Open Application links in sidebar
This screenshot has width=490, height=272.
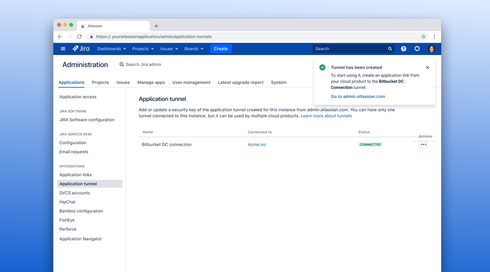click(x=75, y=175)
